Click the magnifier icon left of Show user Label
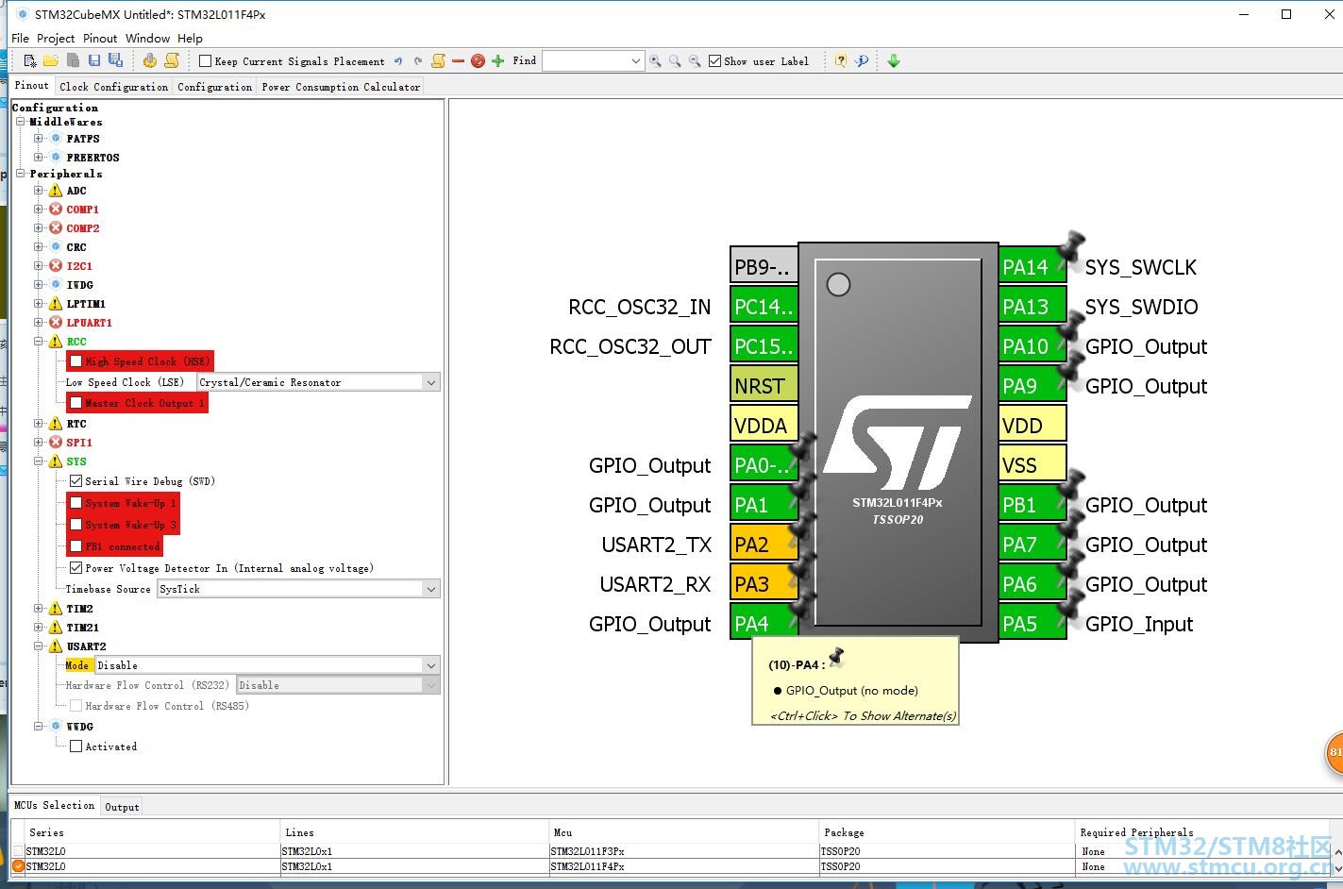 click(x=695, y=61)
